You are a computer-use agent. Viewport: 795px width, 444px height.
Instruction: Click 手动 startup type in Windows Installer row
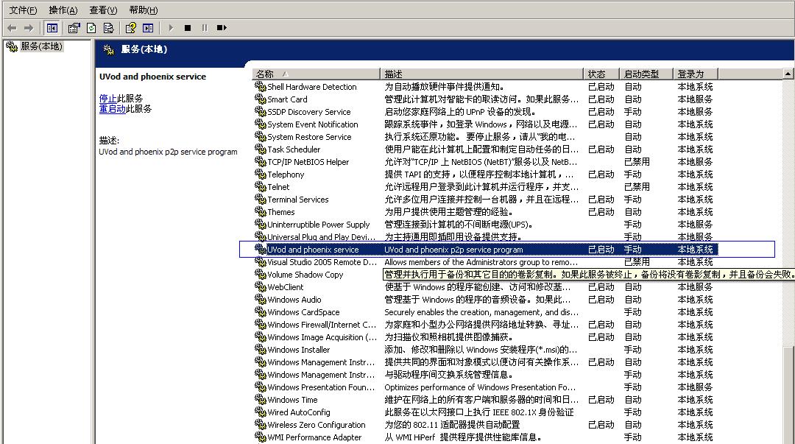coord(633,350)
